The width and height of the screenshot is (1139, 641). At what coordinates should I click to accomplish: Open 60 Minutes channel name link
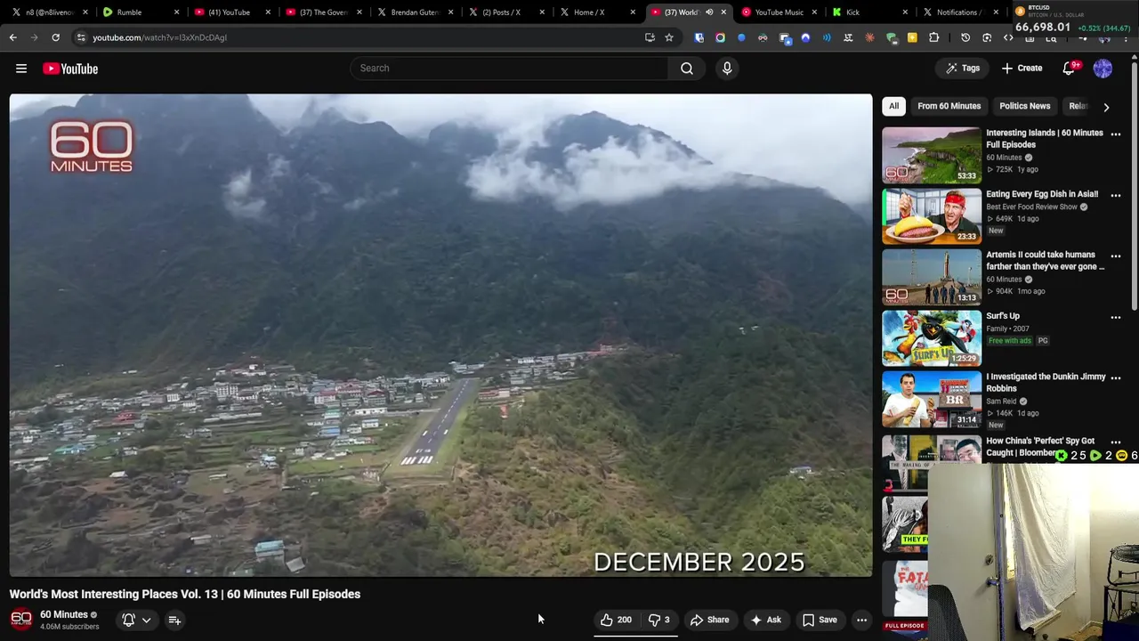tap(64, 614)
